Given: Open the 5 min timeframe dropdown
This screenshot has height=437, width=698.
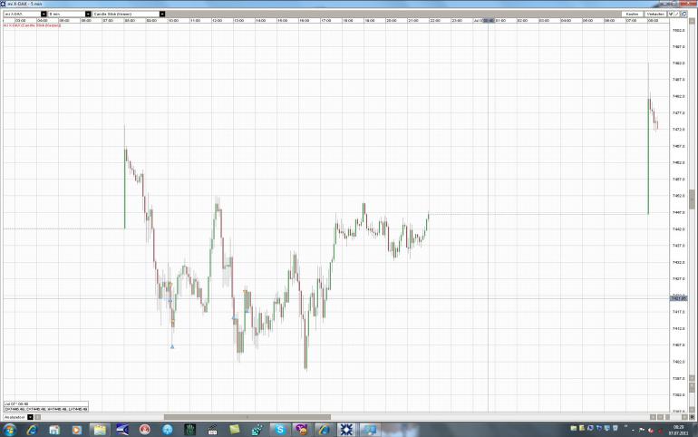Looking at the screenshot, I should coord(88,15).
